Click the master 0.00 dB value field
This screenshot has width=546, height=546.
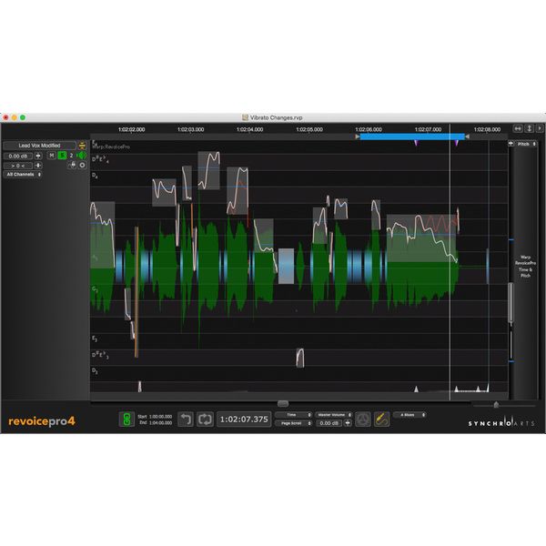coord(329,423)
